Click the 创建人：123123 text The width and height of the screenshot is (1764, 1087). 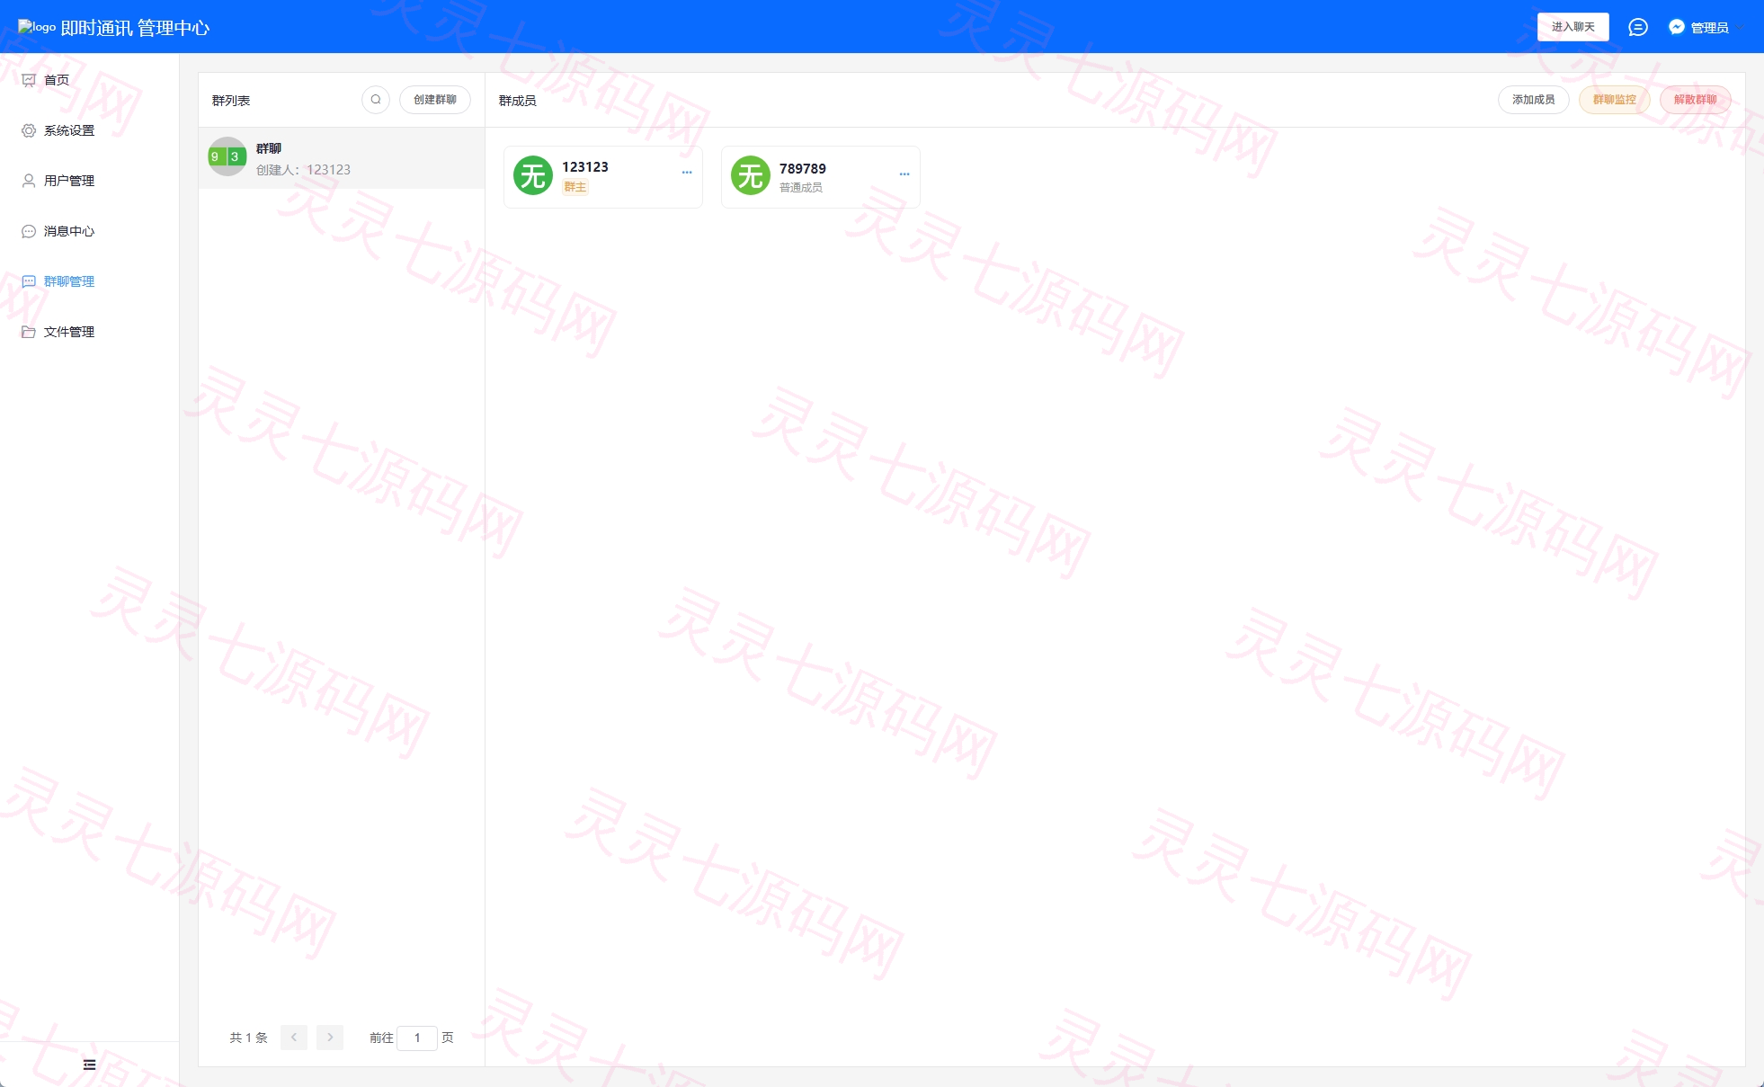(304, 170)
